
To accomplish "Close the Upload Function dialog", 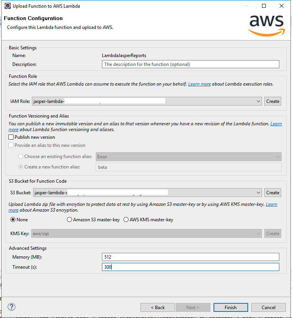I will [x=282, y=6].
